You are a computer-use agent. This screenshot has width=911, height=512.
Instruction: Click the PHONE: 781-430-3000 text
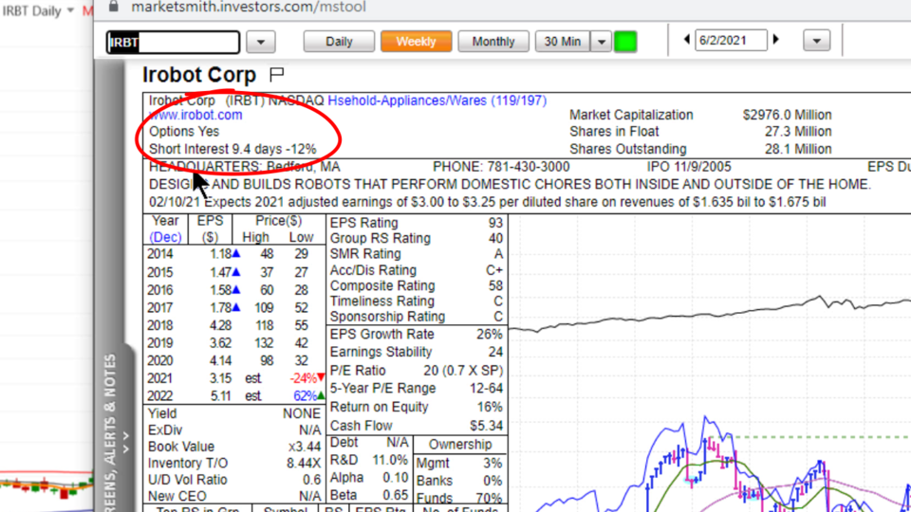coord(501,167)
